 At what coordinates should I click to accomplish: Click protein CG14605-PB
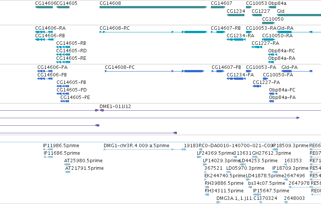(63, 86)
